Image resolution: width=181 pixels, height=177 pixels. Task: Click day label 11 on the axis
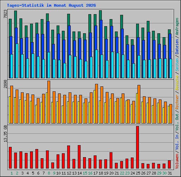point(64,173)
